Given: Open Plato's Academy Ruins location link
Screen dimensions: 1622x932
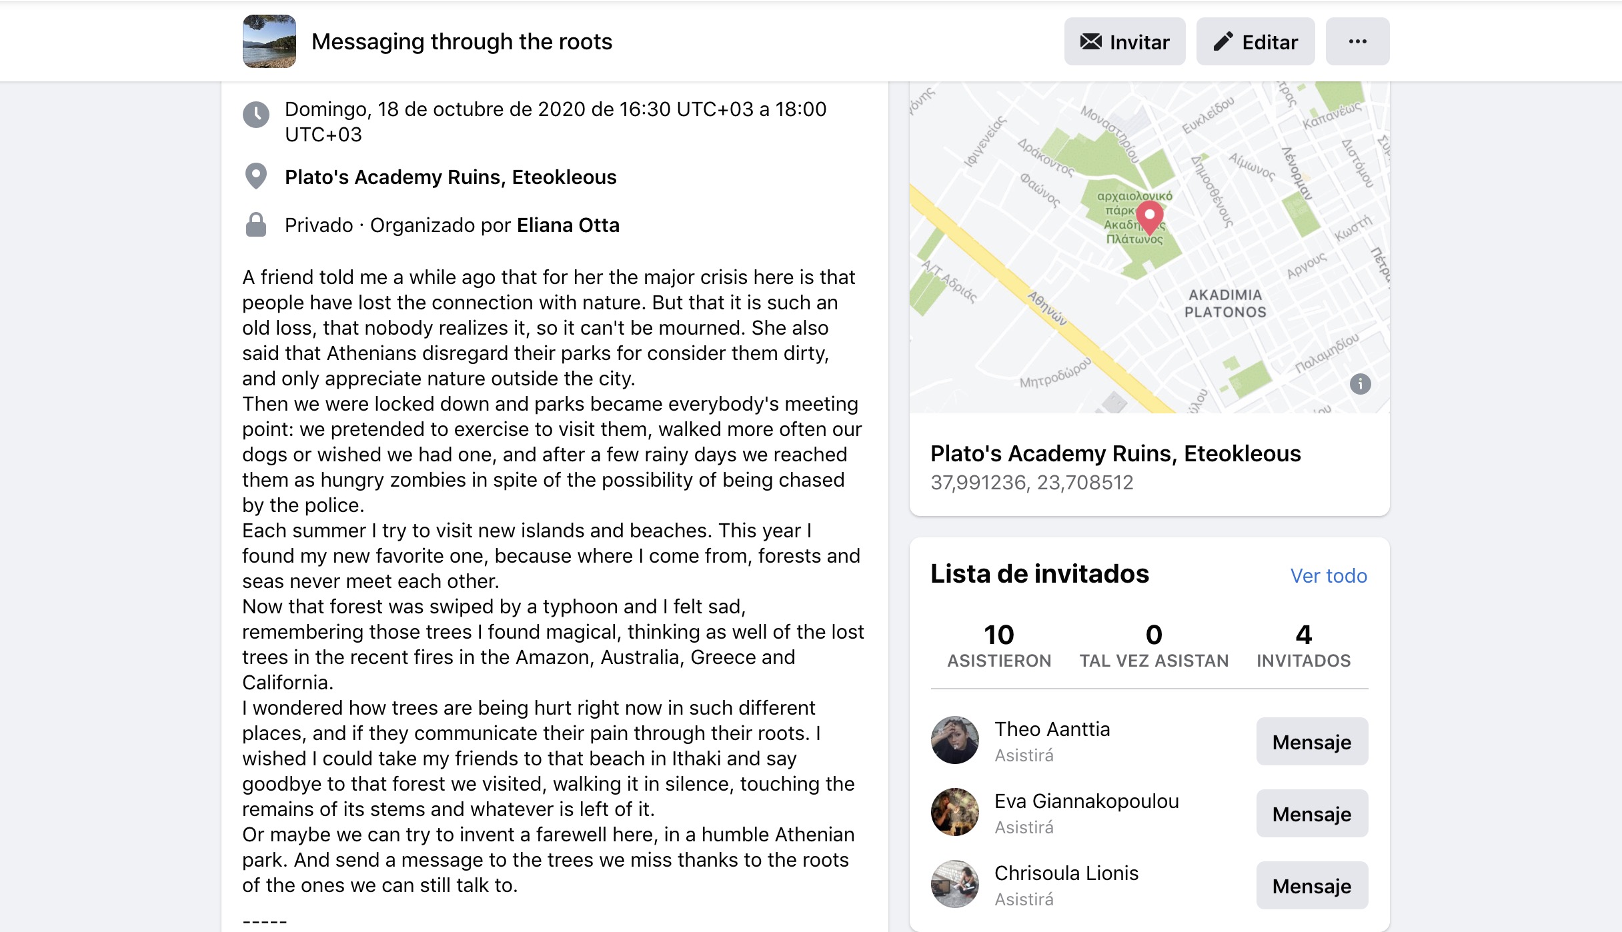Looking at the screenshot, I should coord(450,177).
